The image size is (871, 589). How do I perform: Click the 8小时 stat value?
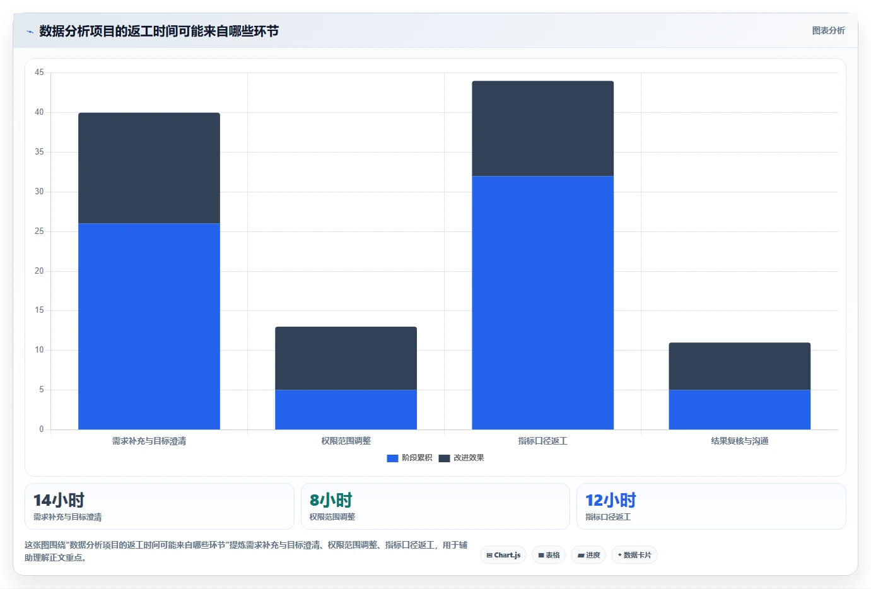[330, 501]
